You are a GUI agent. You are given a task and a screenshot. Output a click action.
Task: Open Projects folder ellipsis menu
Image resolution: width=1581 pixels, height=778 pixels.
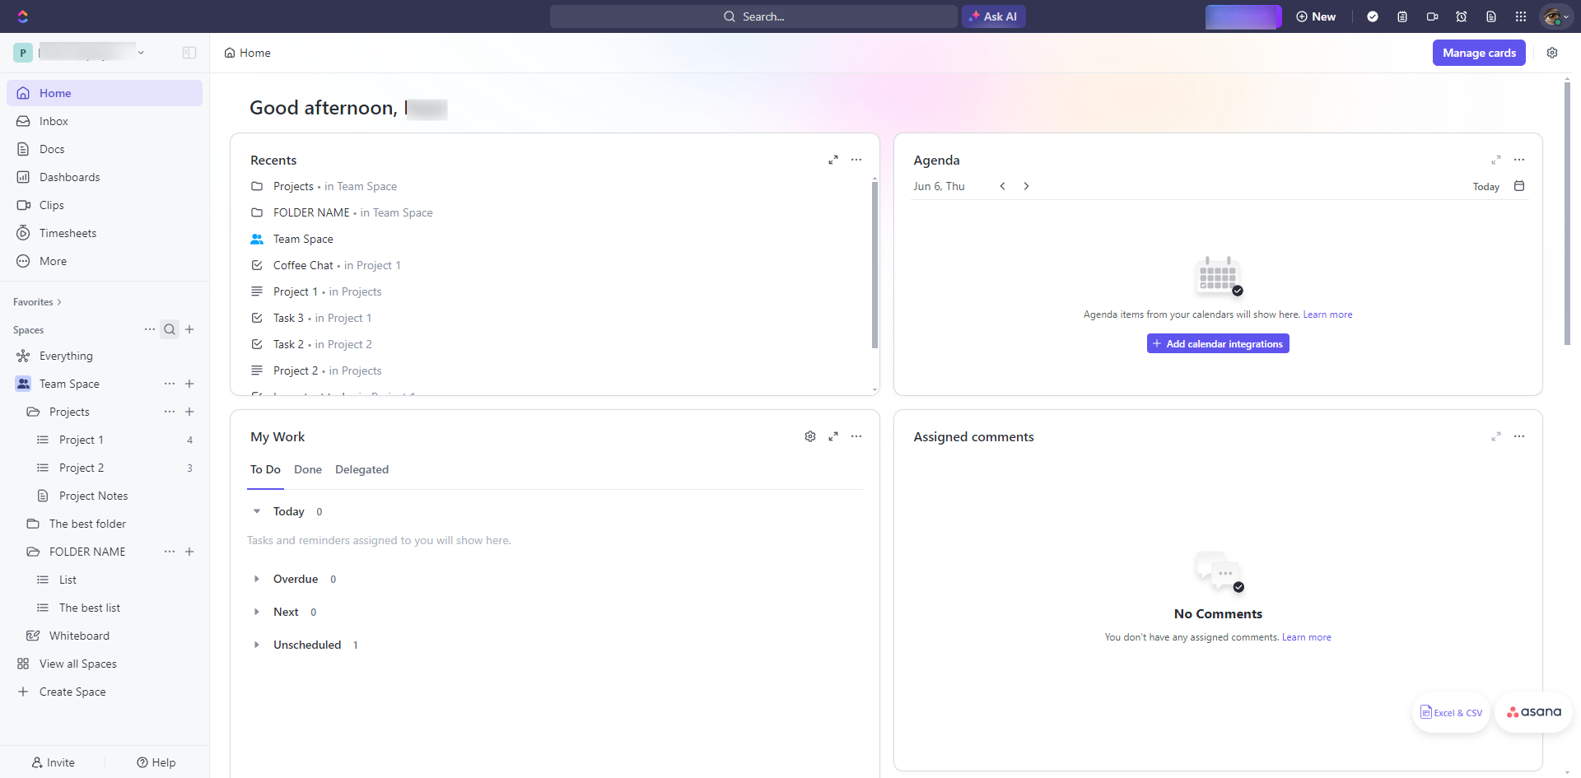tap(170, 412)
